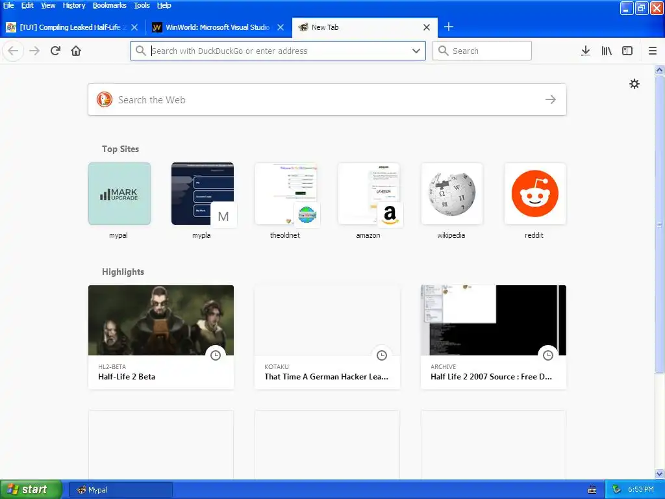Click history clock icon on Half-Life 2 Beta card
Image resolution: width=665 pixels, height=499 pixels.
coord(216,355)
